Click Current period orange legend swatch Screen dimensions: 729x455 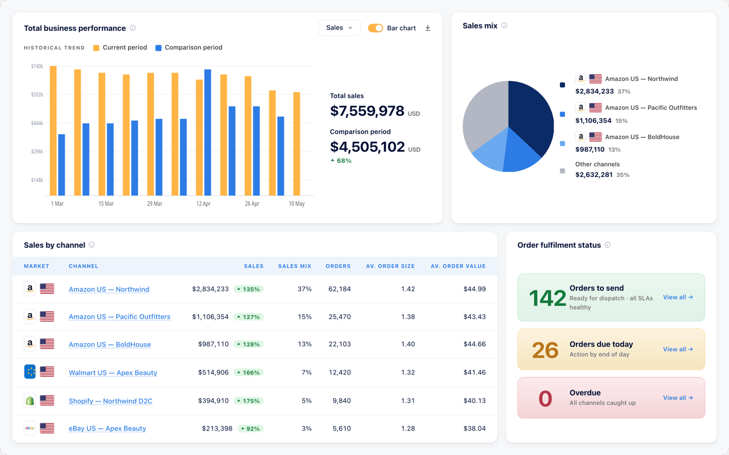96,48
